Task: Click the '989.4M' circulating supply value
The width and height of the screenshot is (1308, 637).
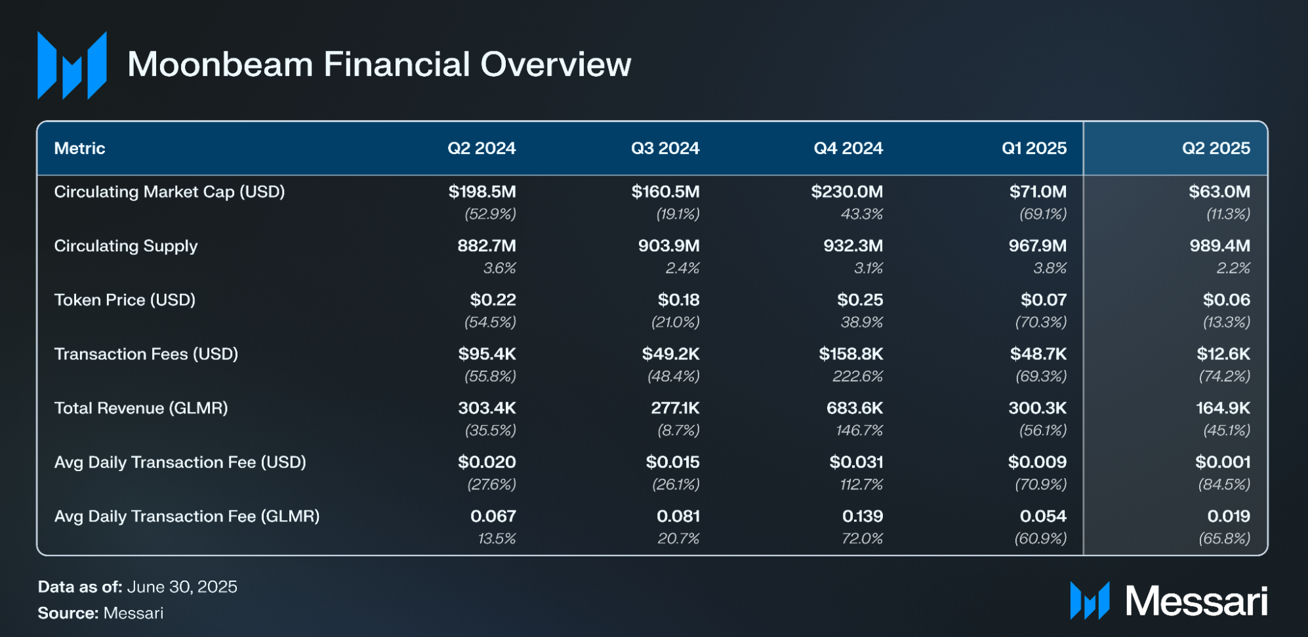Action: click(x=1220, y=246)
